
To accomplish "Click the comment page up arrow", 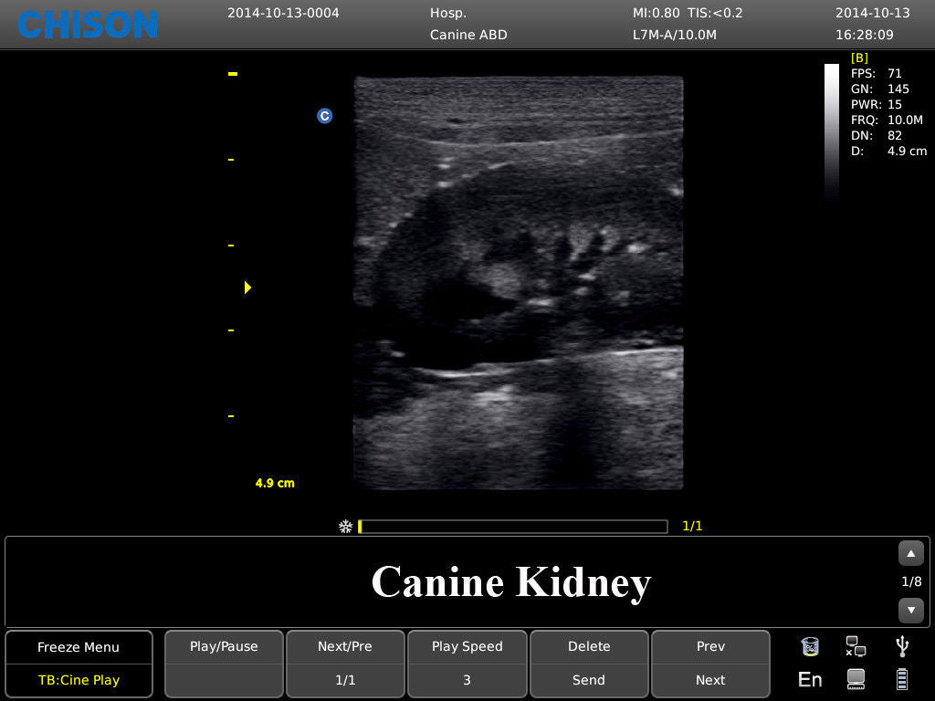I will point(910,553).
